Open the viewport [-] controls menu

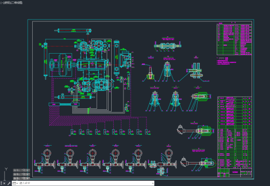coord(2,3)
